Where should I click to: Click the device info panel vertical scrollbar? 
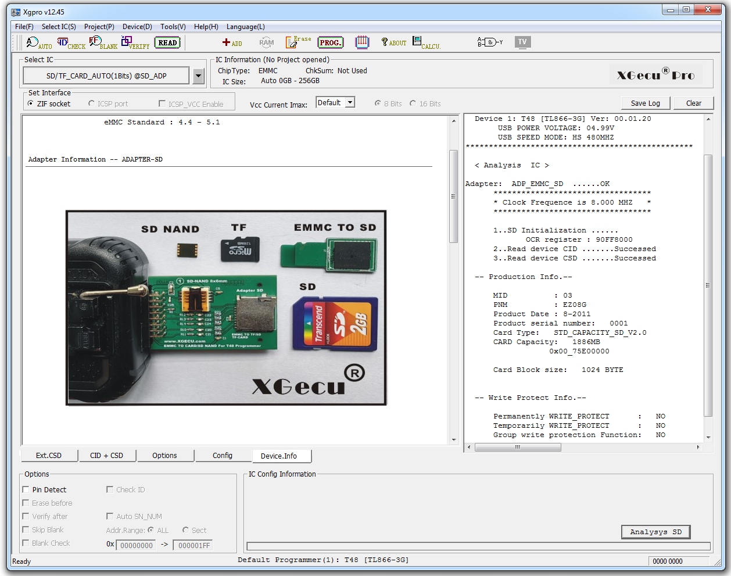coord(454,196)
